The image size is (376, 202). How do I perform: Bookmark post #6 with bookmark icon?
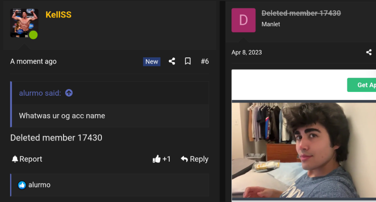188,61
